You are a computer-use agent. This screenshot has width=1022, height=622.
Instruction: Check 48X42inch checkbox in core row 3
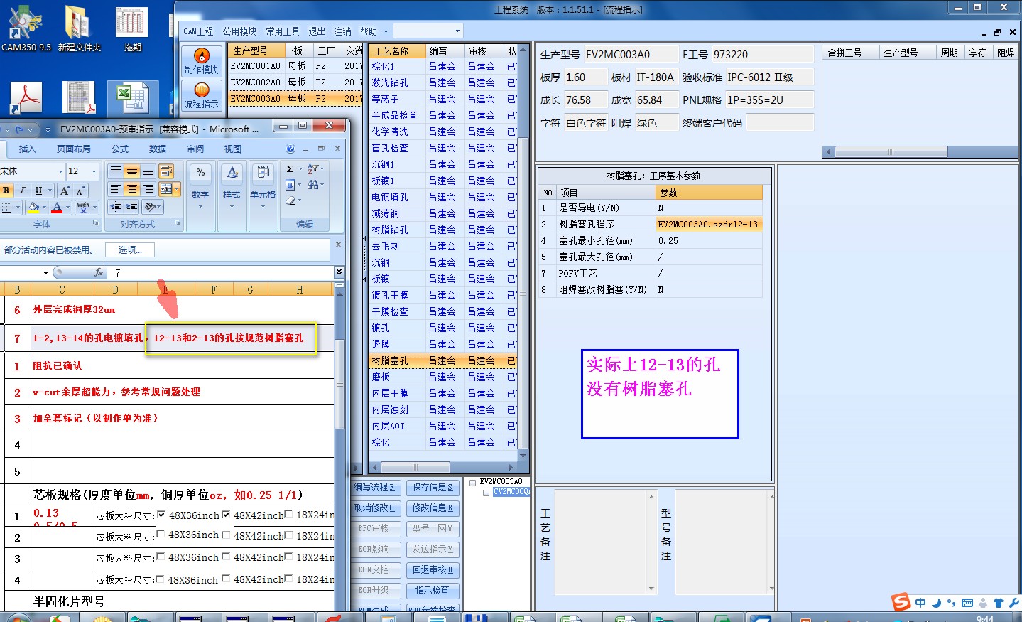[226, 557]
